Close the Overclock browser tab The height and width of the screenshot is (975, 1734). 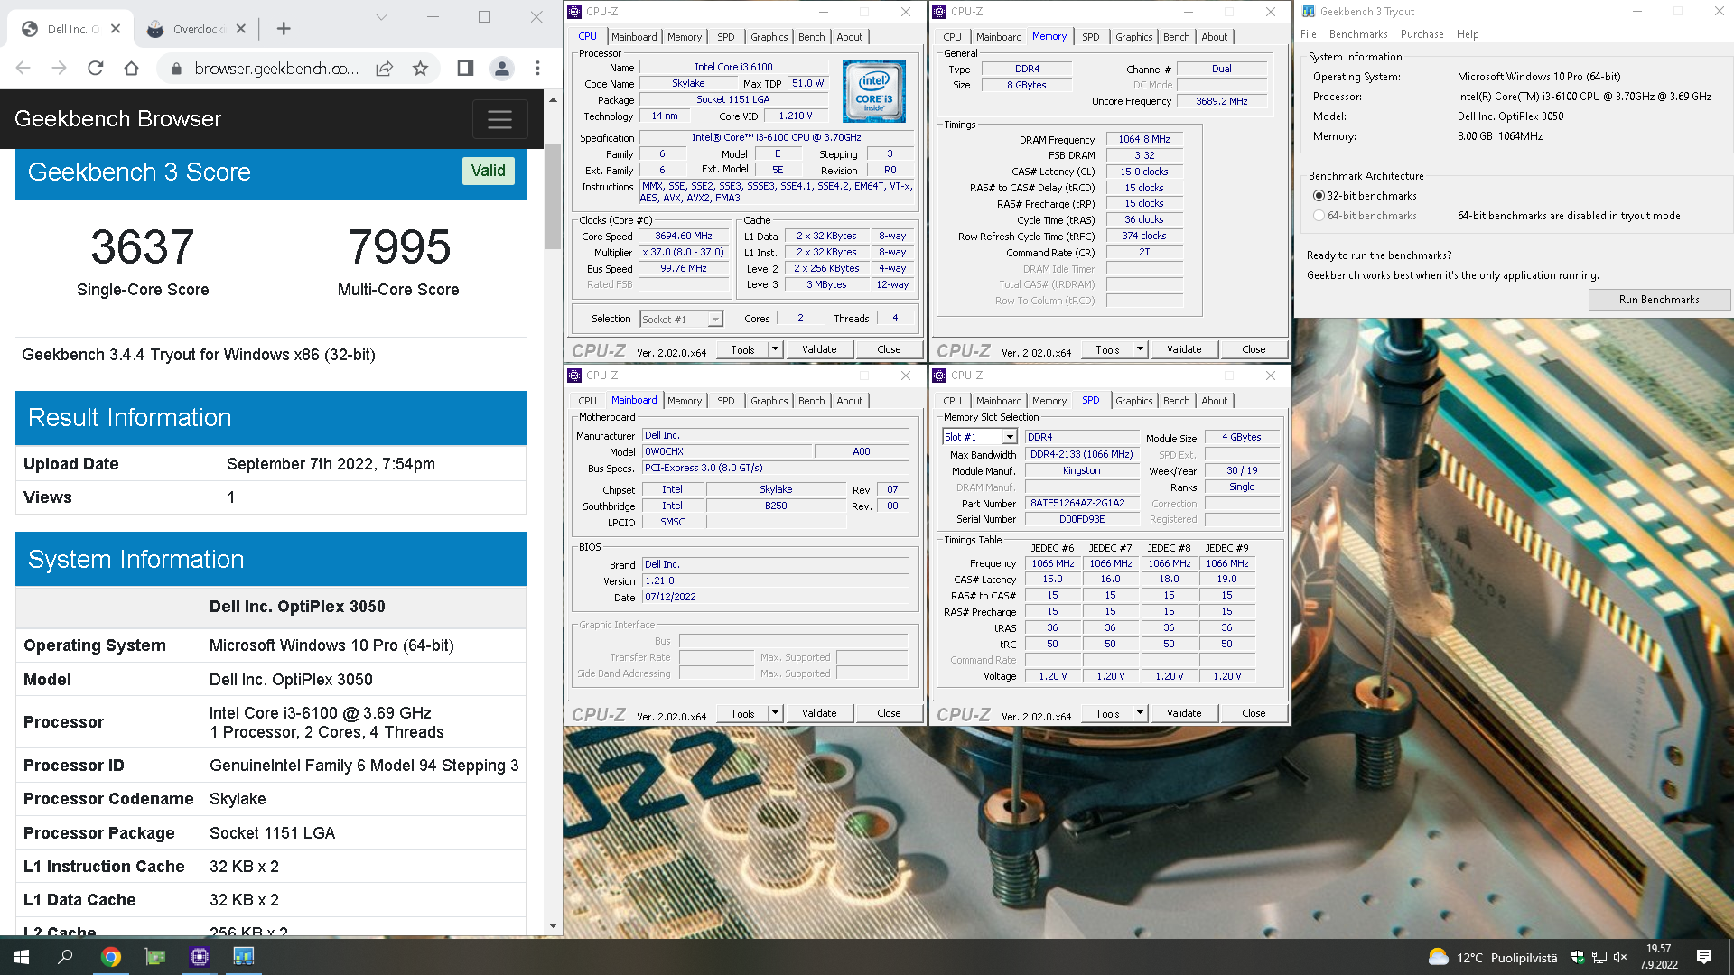coord(240,29)
